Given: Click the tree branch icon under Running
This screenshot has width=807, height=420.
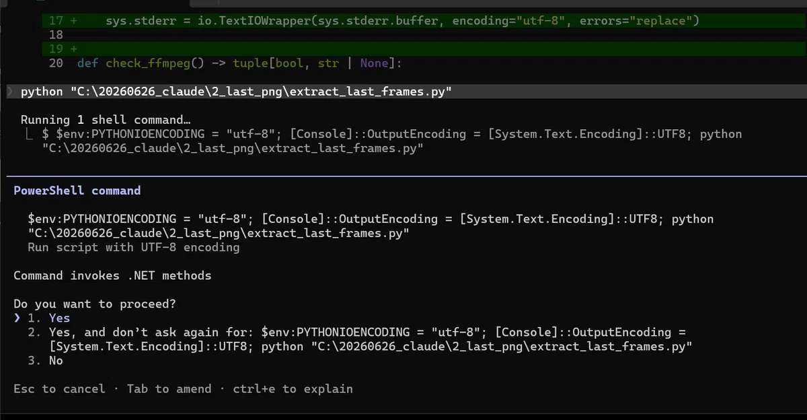Looking at the screenshot, I should click(x=28, y=134).
